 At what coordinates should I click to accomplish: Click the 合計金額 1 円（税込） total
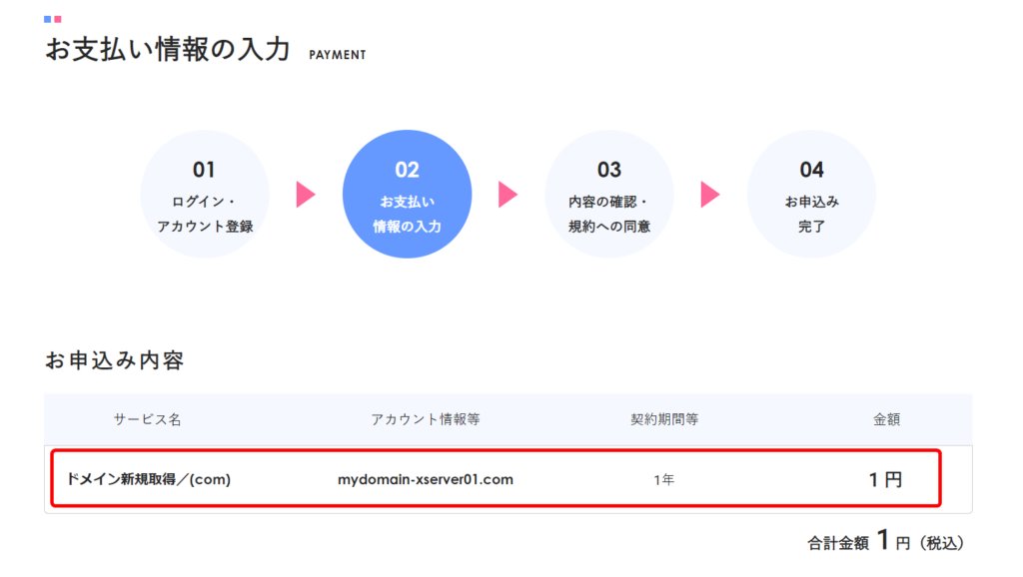tap(886, 541)
